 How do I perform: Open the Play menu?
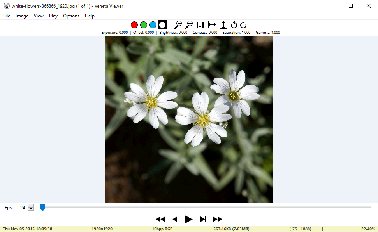coord(53,16)
